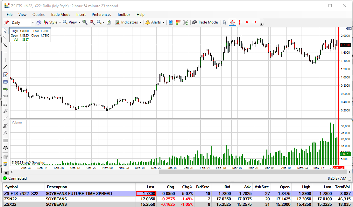
Task: Toggle the Trade Mode toolbar button
Action: (205, 22)
